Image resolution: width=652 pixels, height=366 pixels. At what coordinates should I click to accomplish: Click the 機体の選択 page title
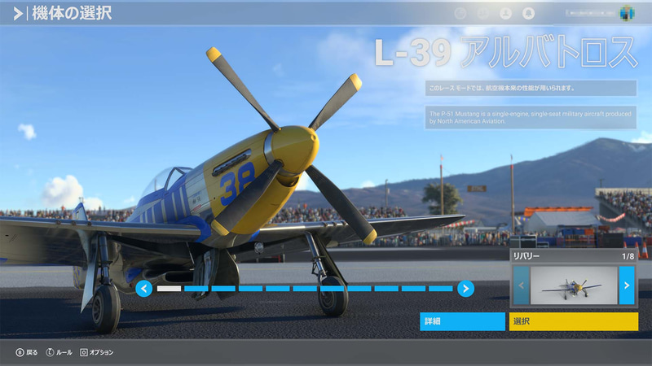click(x=72, y=13)
